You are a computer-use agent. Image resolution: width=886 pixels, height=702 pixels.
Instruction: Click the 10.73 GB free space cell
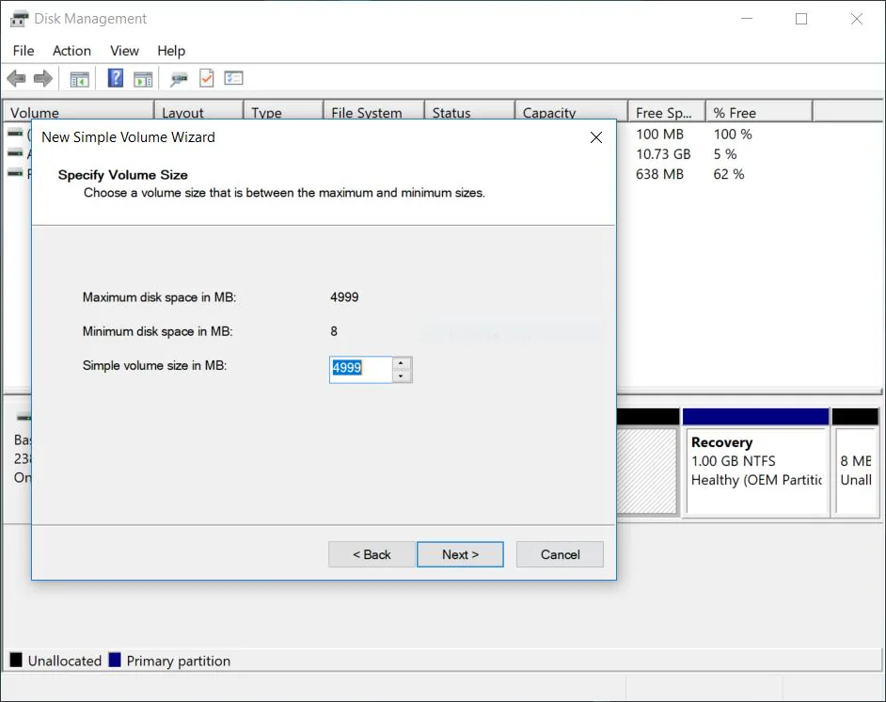pyautogui.click(x=663, y=154)
